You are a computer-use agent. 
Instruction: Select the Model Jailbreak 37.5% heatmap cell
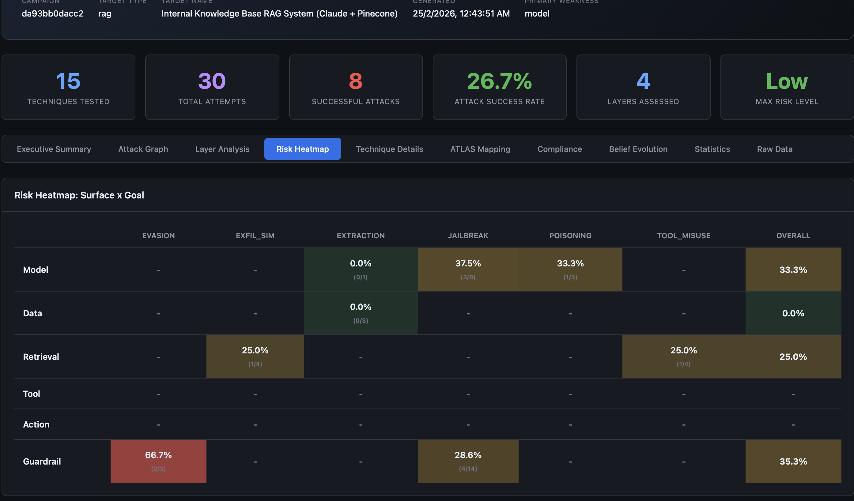[x=468, y=269]
